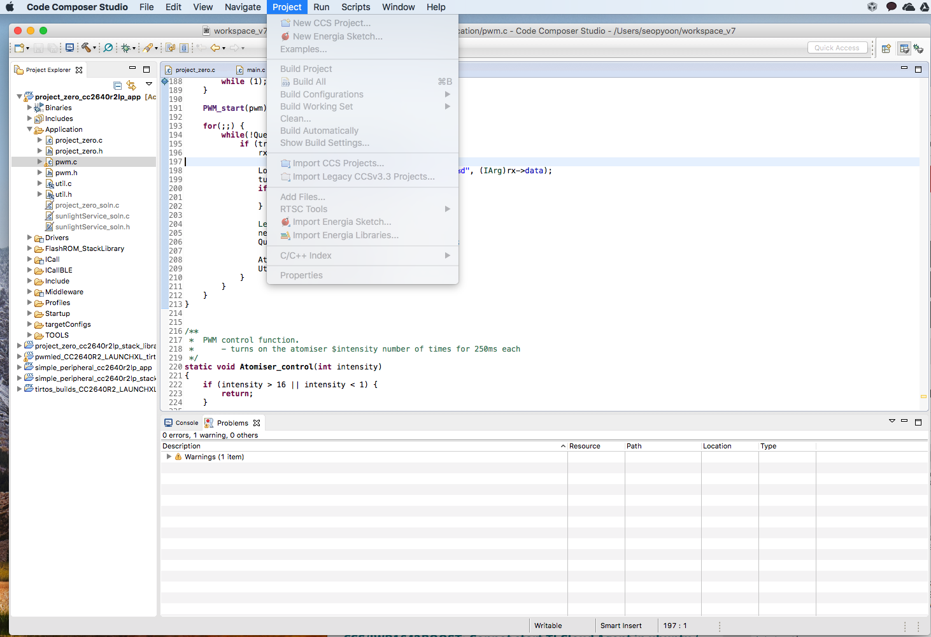Click Collapse All in Project Explorer

click(x=117, y=85)
